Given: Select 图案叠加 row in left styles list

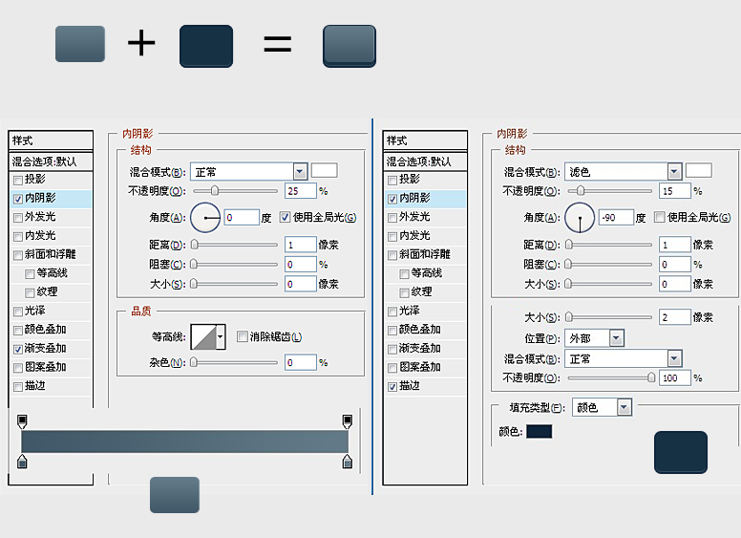Looking at the screenshot, I should point(51,367).
